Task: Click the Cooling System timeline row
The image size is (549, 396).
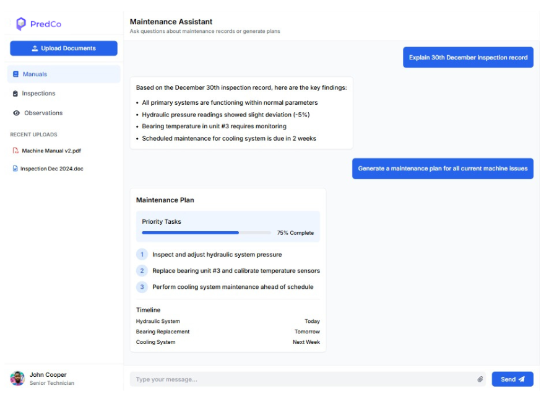Action: pyautogui.click(x=228, y=342)
